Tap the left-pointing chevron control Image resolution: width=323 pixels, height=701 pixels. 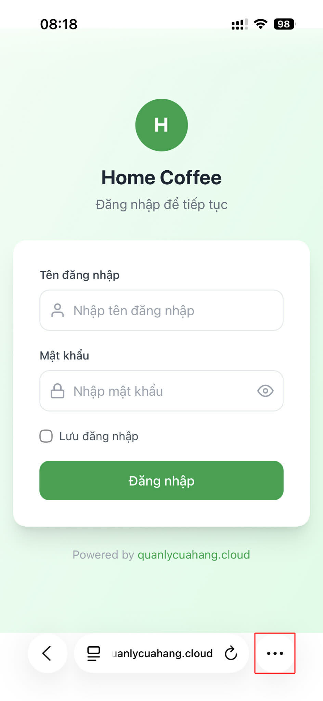pyautogui.click(x=47, y=653)
